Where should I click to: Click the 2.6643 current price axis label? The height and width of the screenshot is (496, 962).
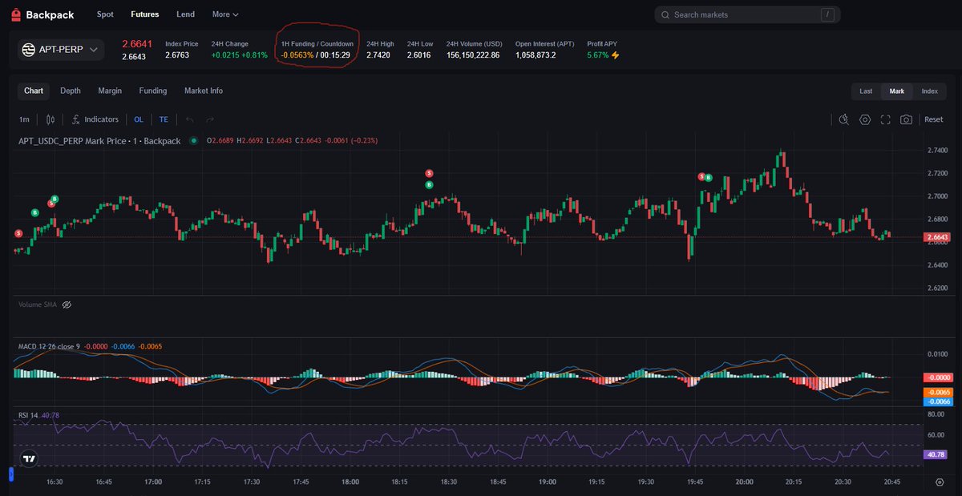936,237
